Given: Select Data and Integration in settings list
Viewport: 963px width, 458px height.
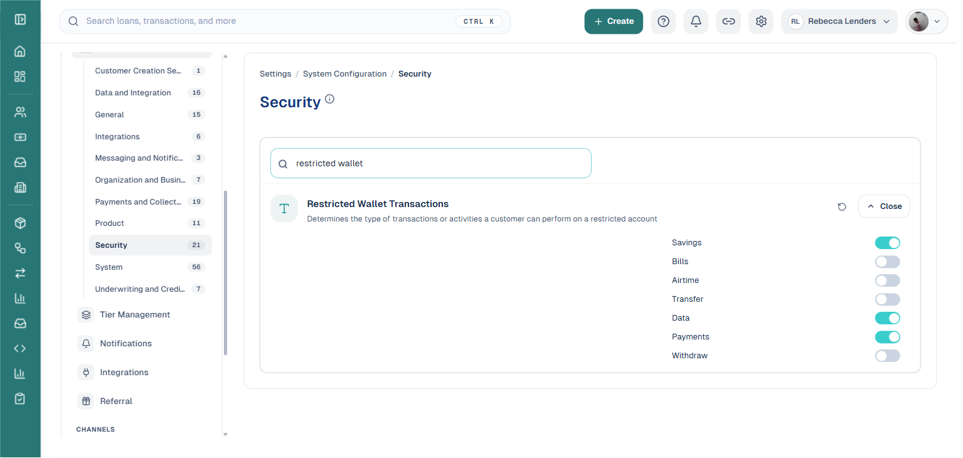Looking at the screenshot, I should pos(150,93).
